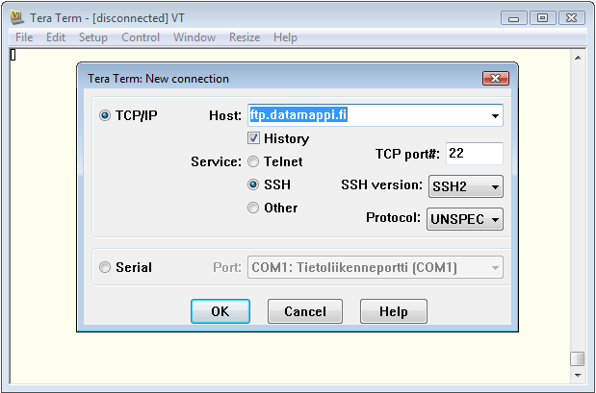The width and height of the screenshot is (596, 393).
Task: Open the Window menu
Action: [194, 37]
